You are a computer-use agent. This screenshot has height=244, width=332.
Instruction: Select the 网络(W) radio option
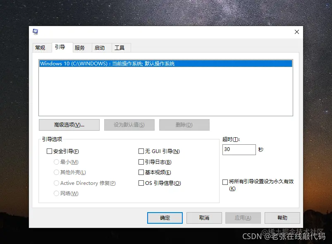tap(56, 193)
